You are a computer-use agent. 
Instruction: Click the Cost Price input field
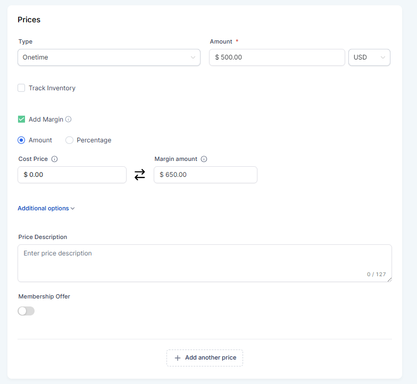[72, 175]
